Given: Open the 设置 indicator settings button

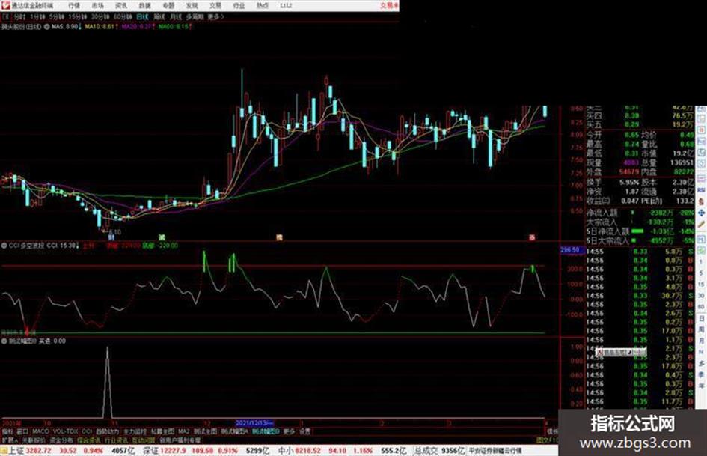Looking at the screenshot, I should pos(304,431).
